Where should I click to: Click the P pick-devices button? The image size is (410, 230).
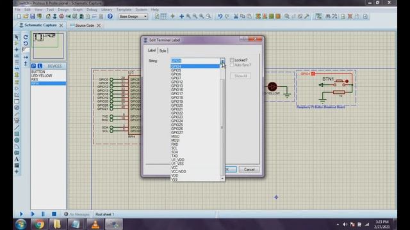click(x=33, y=66)
